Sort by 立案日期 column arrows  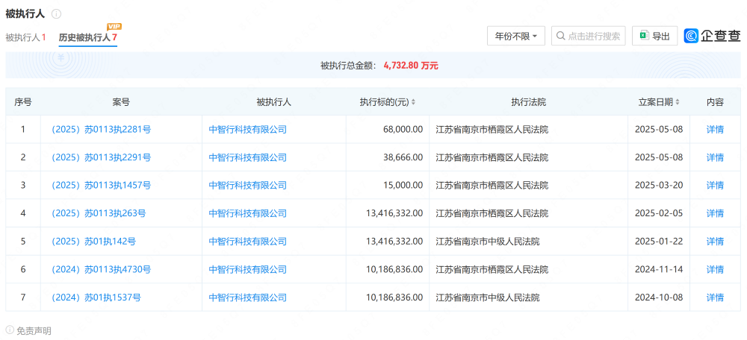click(678, 102)
